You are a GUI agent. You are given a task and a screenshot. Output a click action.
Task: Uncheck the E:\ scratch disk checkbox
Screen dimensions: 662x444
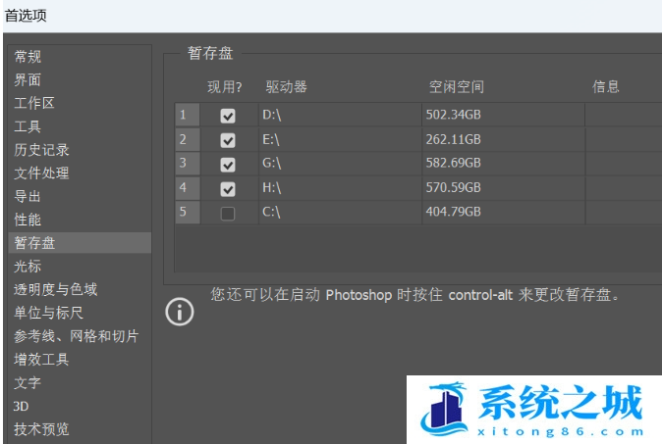228,140
